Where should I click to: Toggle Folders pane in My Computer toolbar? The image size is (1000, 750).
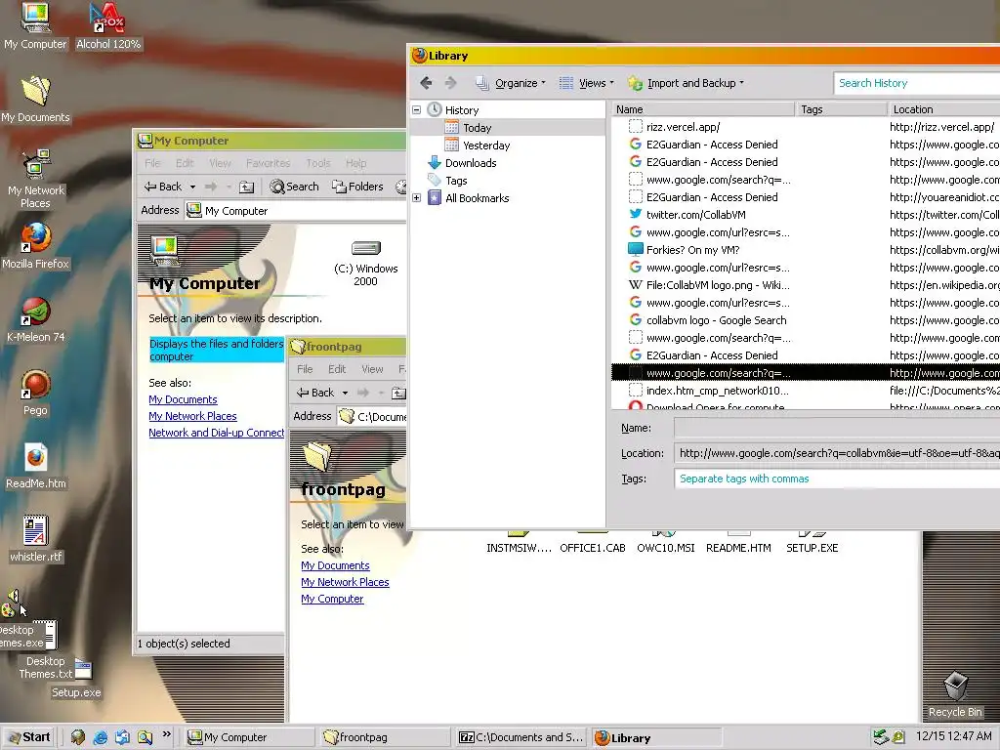tap(357, 187)
